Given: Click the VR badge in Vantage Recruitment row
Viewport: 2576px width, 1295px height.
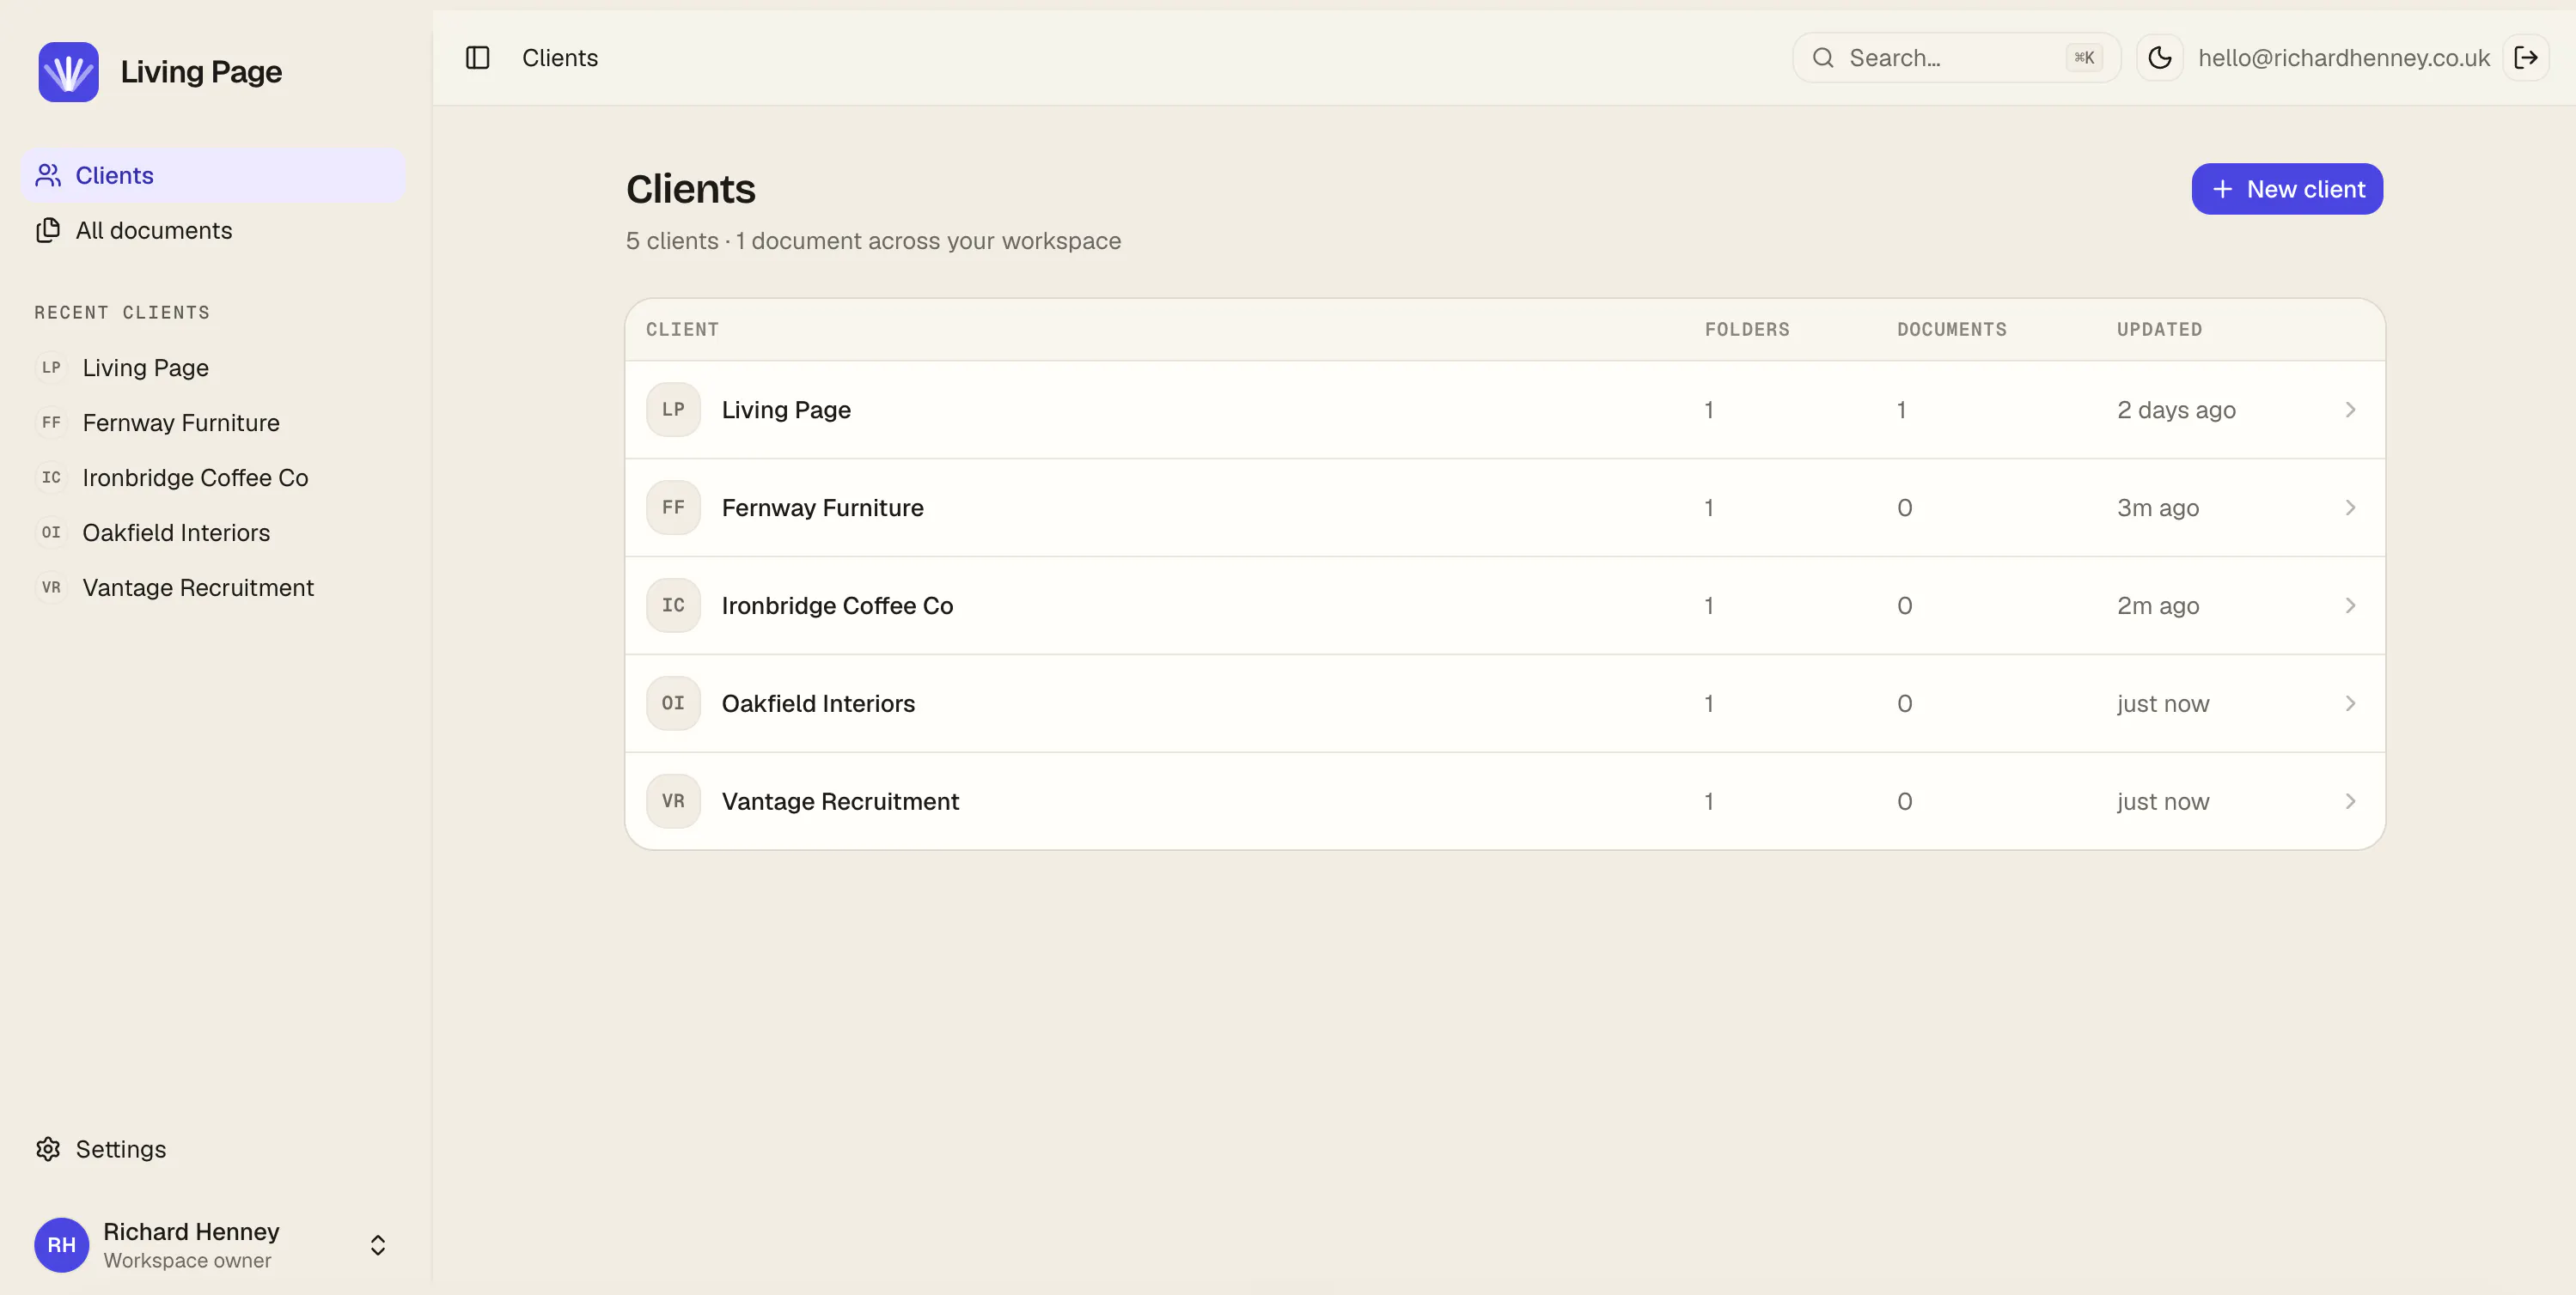Looking at the screenshot, I should coord(673,801).
